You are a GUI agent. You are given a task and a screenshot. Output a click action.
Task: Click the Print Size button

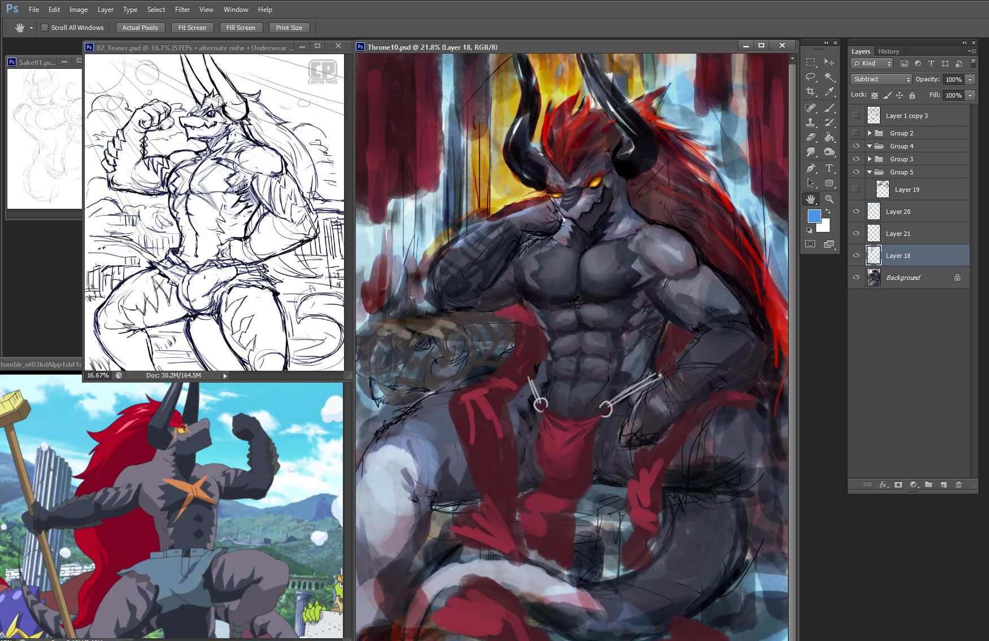click(x=289, y=28)
